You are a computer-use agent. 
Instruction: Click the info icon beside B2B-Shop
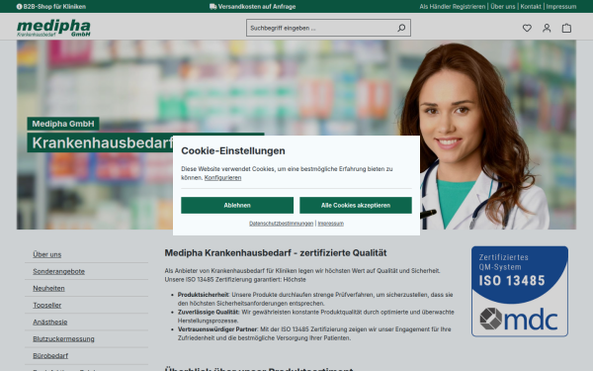coord(19,7)
